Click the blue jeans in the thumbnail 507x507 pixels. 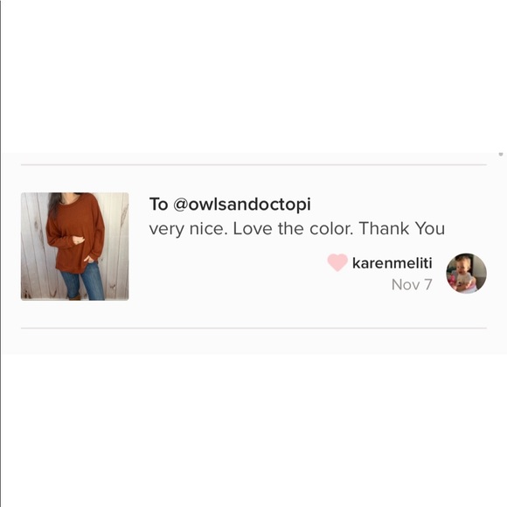click(85, 282)
